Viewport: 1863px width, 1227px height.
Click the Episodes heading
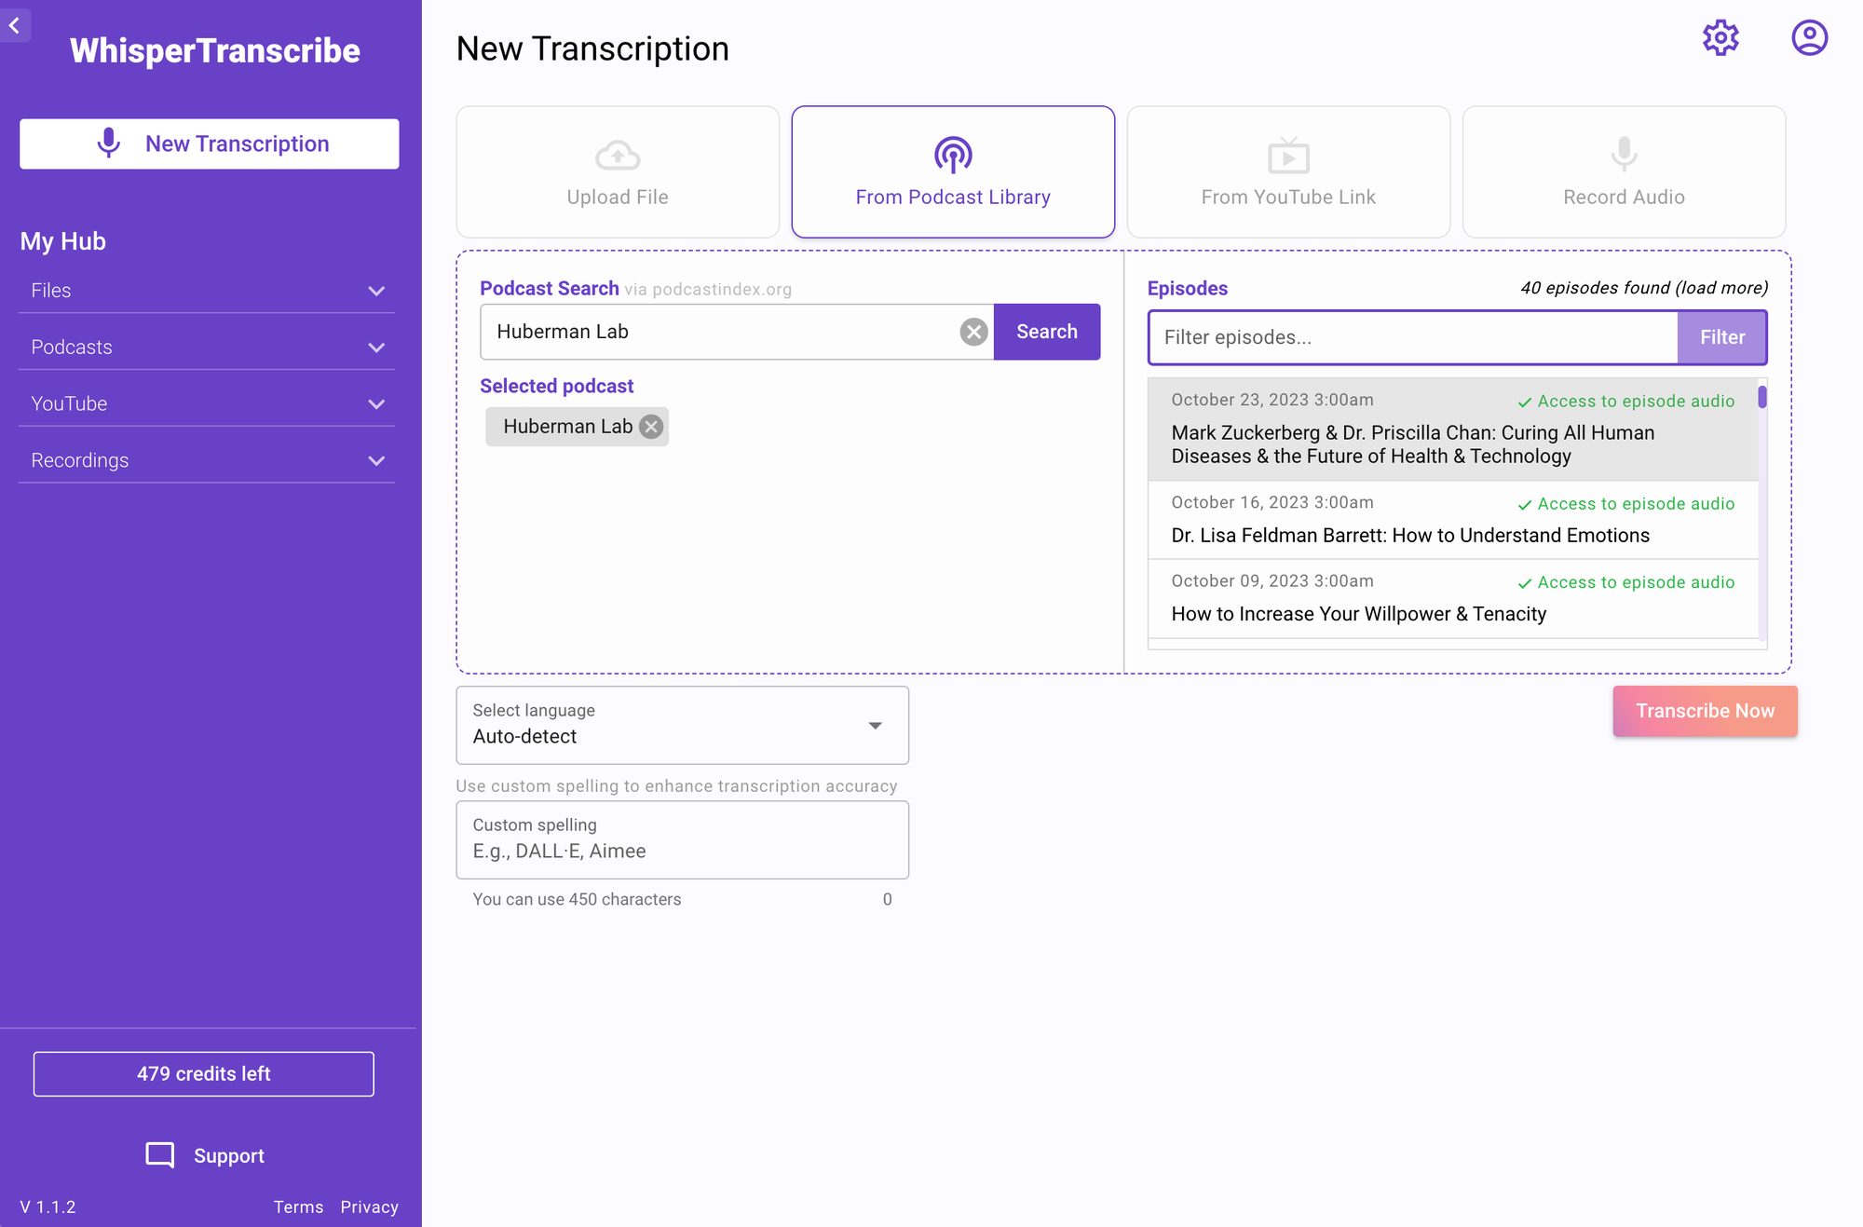(x=1188, y=289)
